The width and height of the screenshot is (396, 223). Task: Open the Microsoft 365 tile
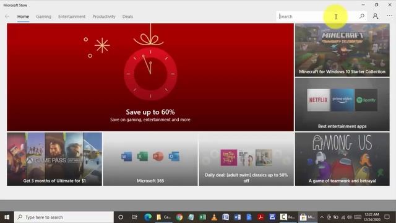pos(150,159)
